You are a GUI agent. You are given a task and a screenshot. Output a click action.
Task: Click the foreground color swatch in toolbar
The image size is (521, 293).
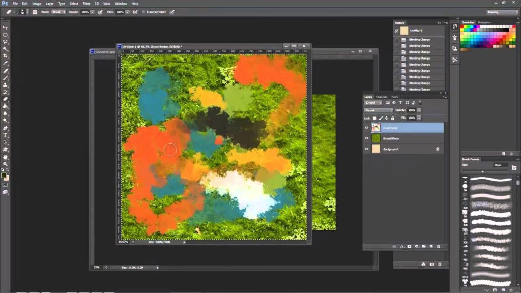[x=4, y=175]
